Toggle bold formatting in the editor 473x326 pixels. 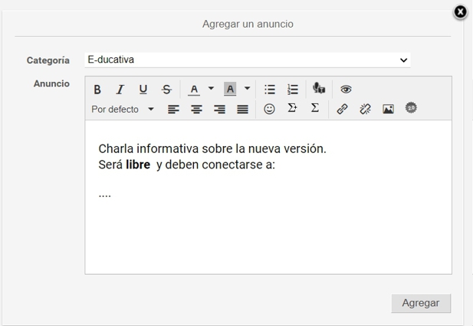coord(97,90)
